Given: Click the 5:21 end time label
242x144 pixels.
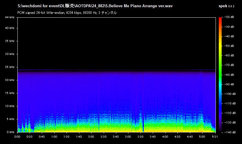Looking at the screenshot, I should pos(215,137).
